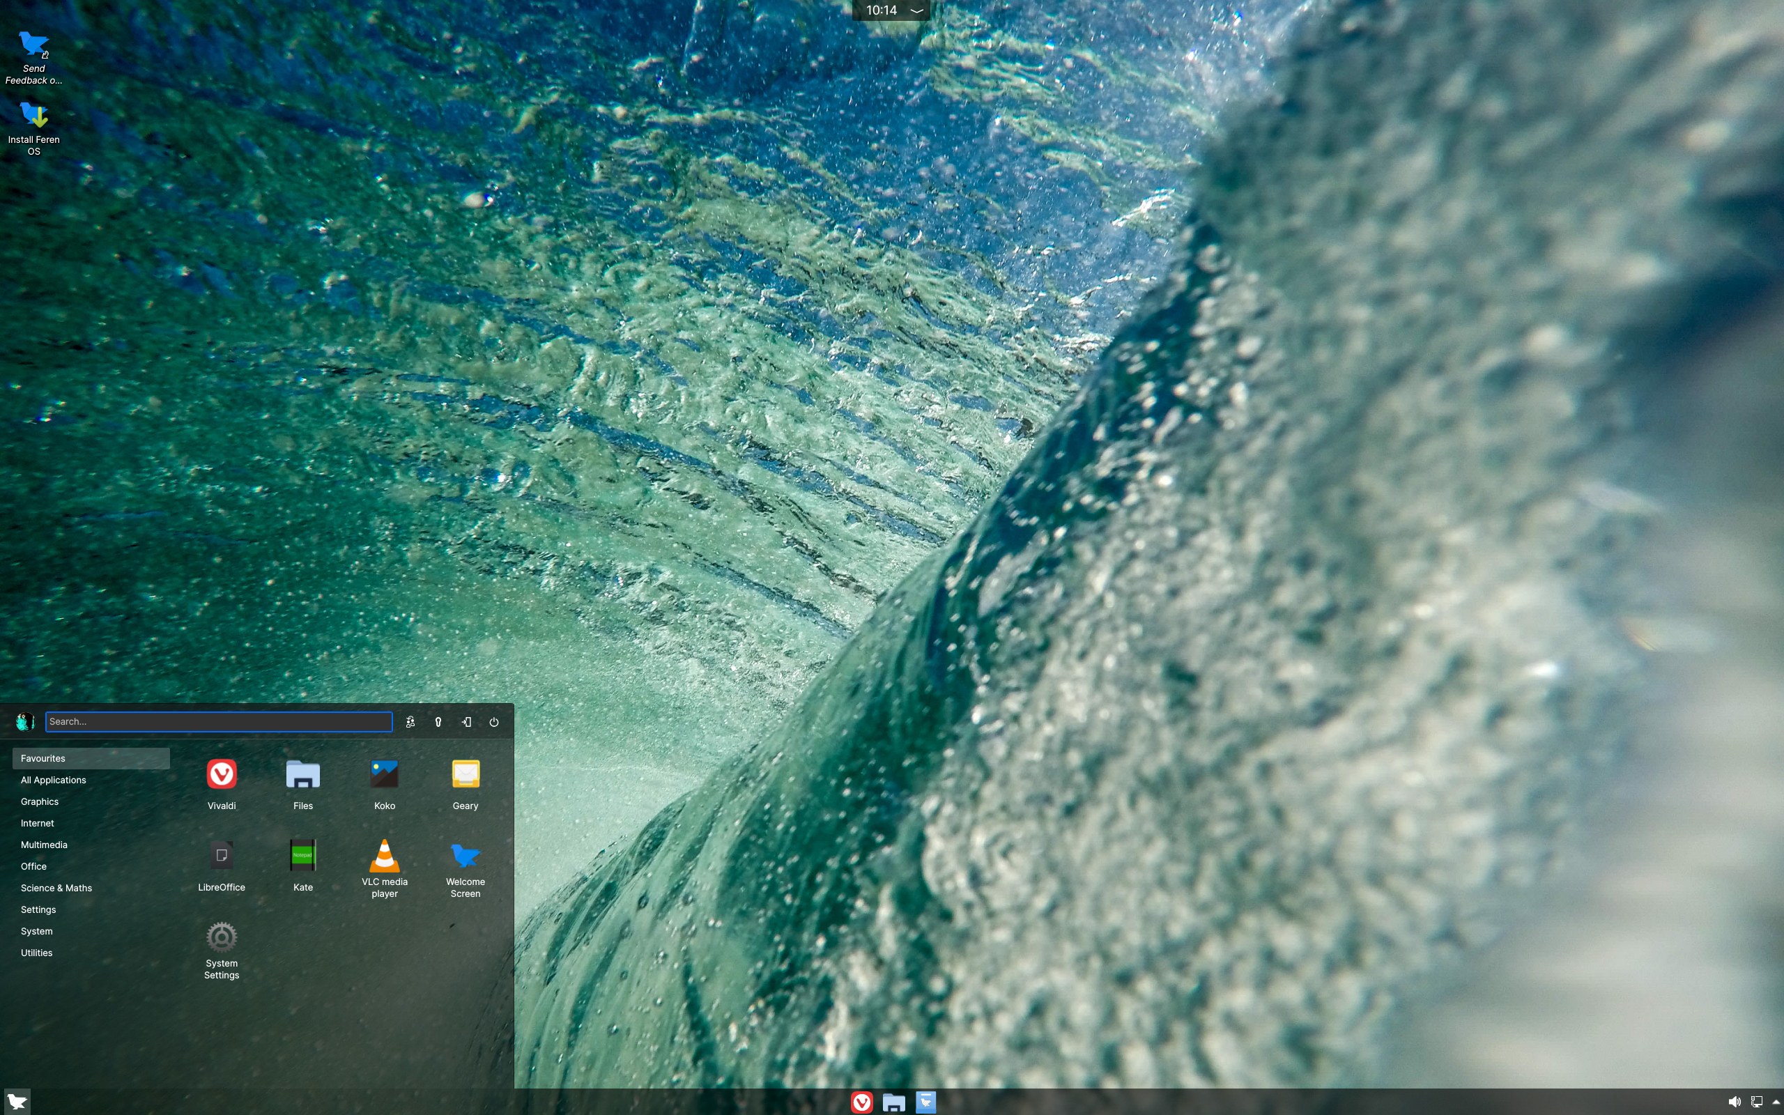Select the System category
Viewport: 1784px width, 1115px height.
91,932
